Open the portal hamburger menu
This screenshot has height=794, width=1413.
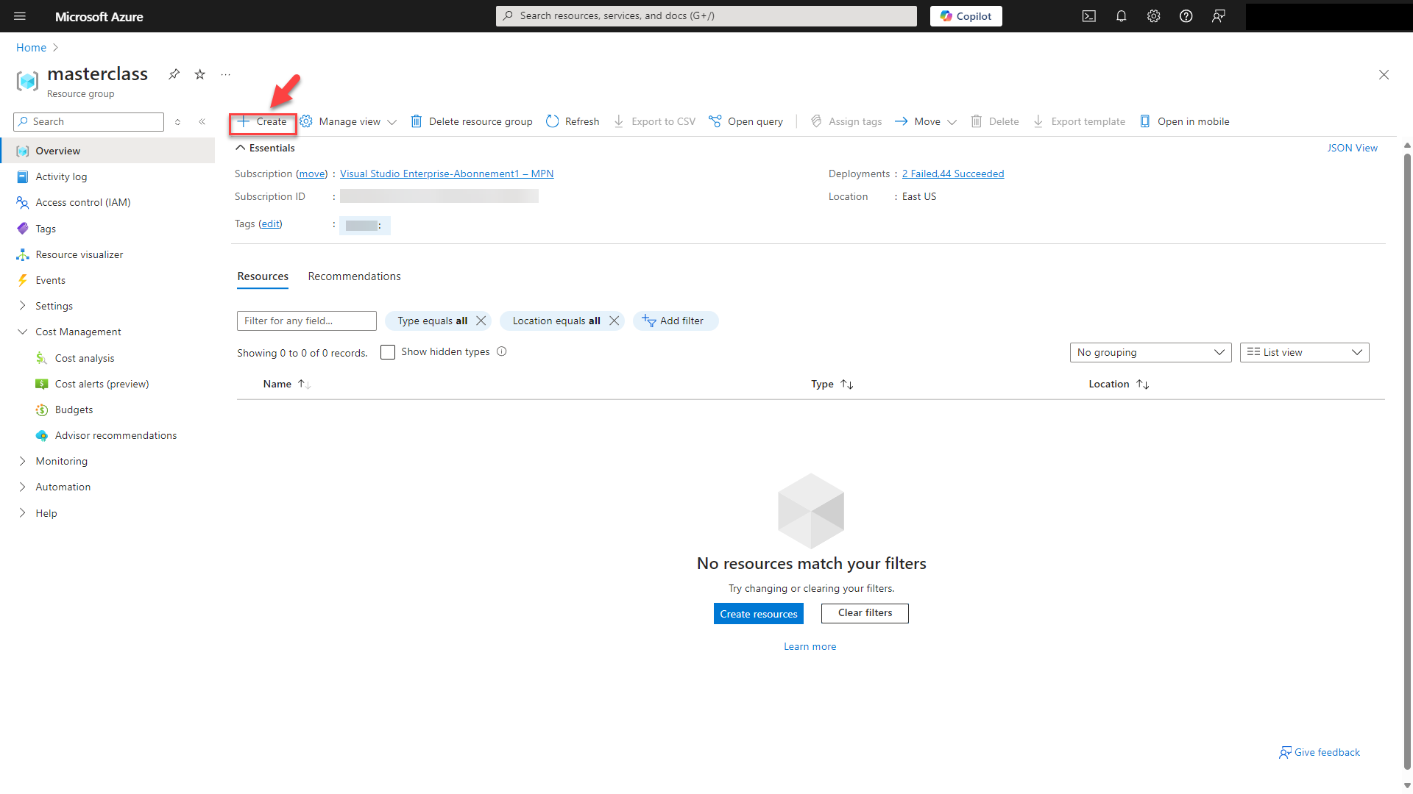click(x=19, y=16)
